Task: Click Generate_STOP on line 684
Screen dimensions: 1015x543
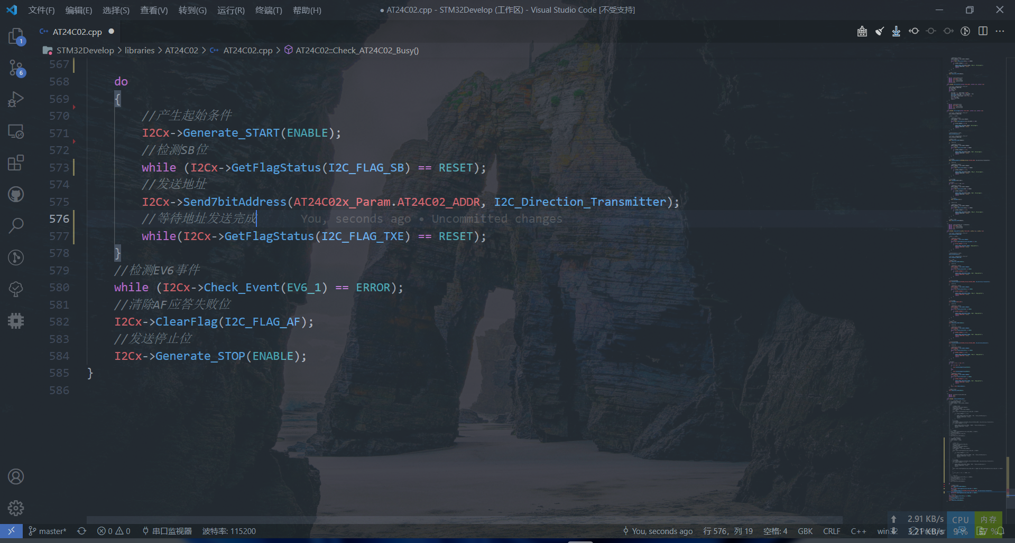Action: point(200,356)
